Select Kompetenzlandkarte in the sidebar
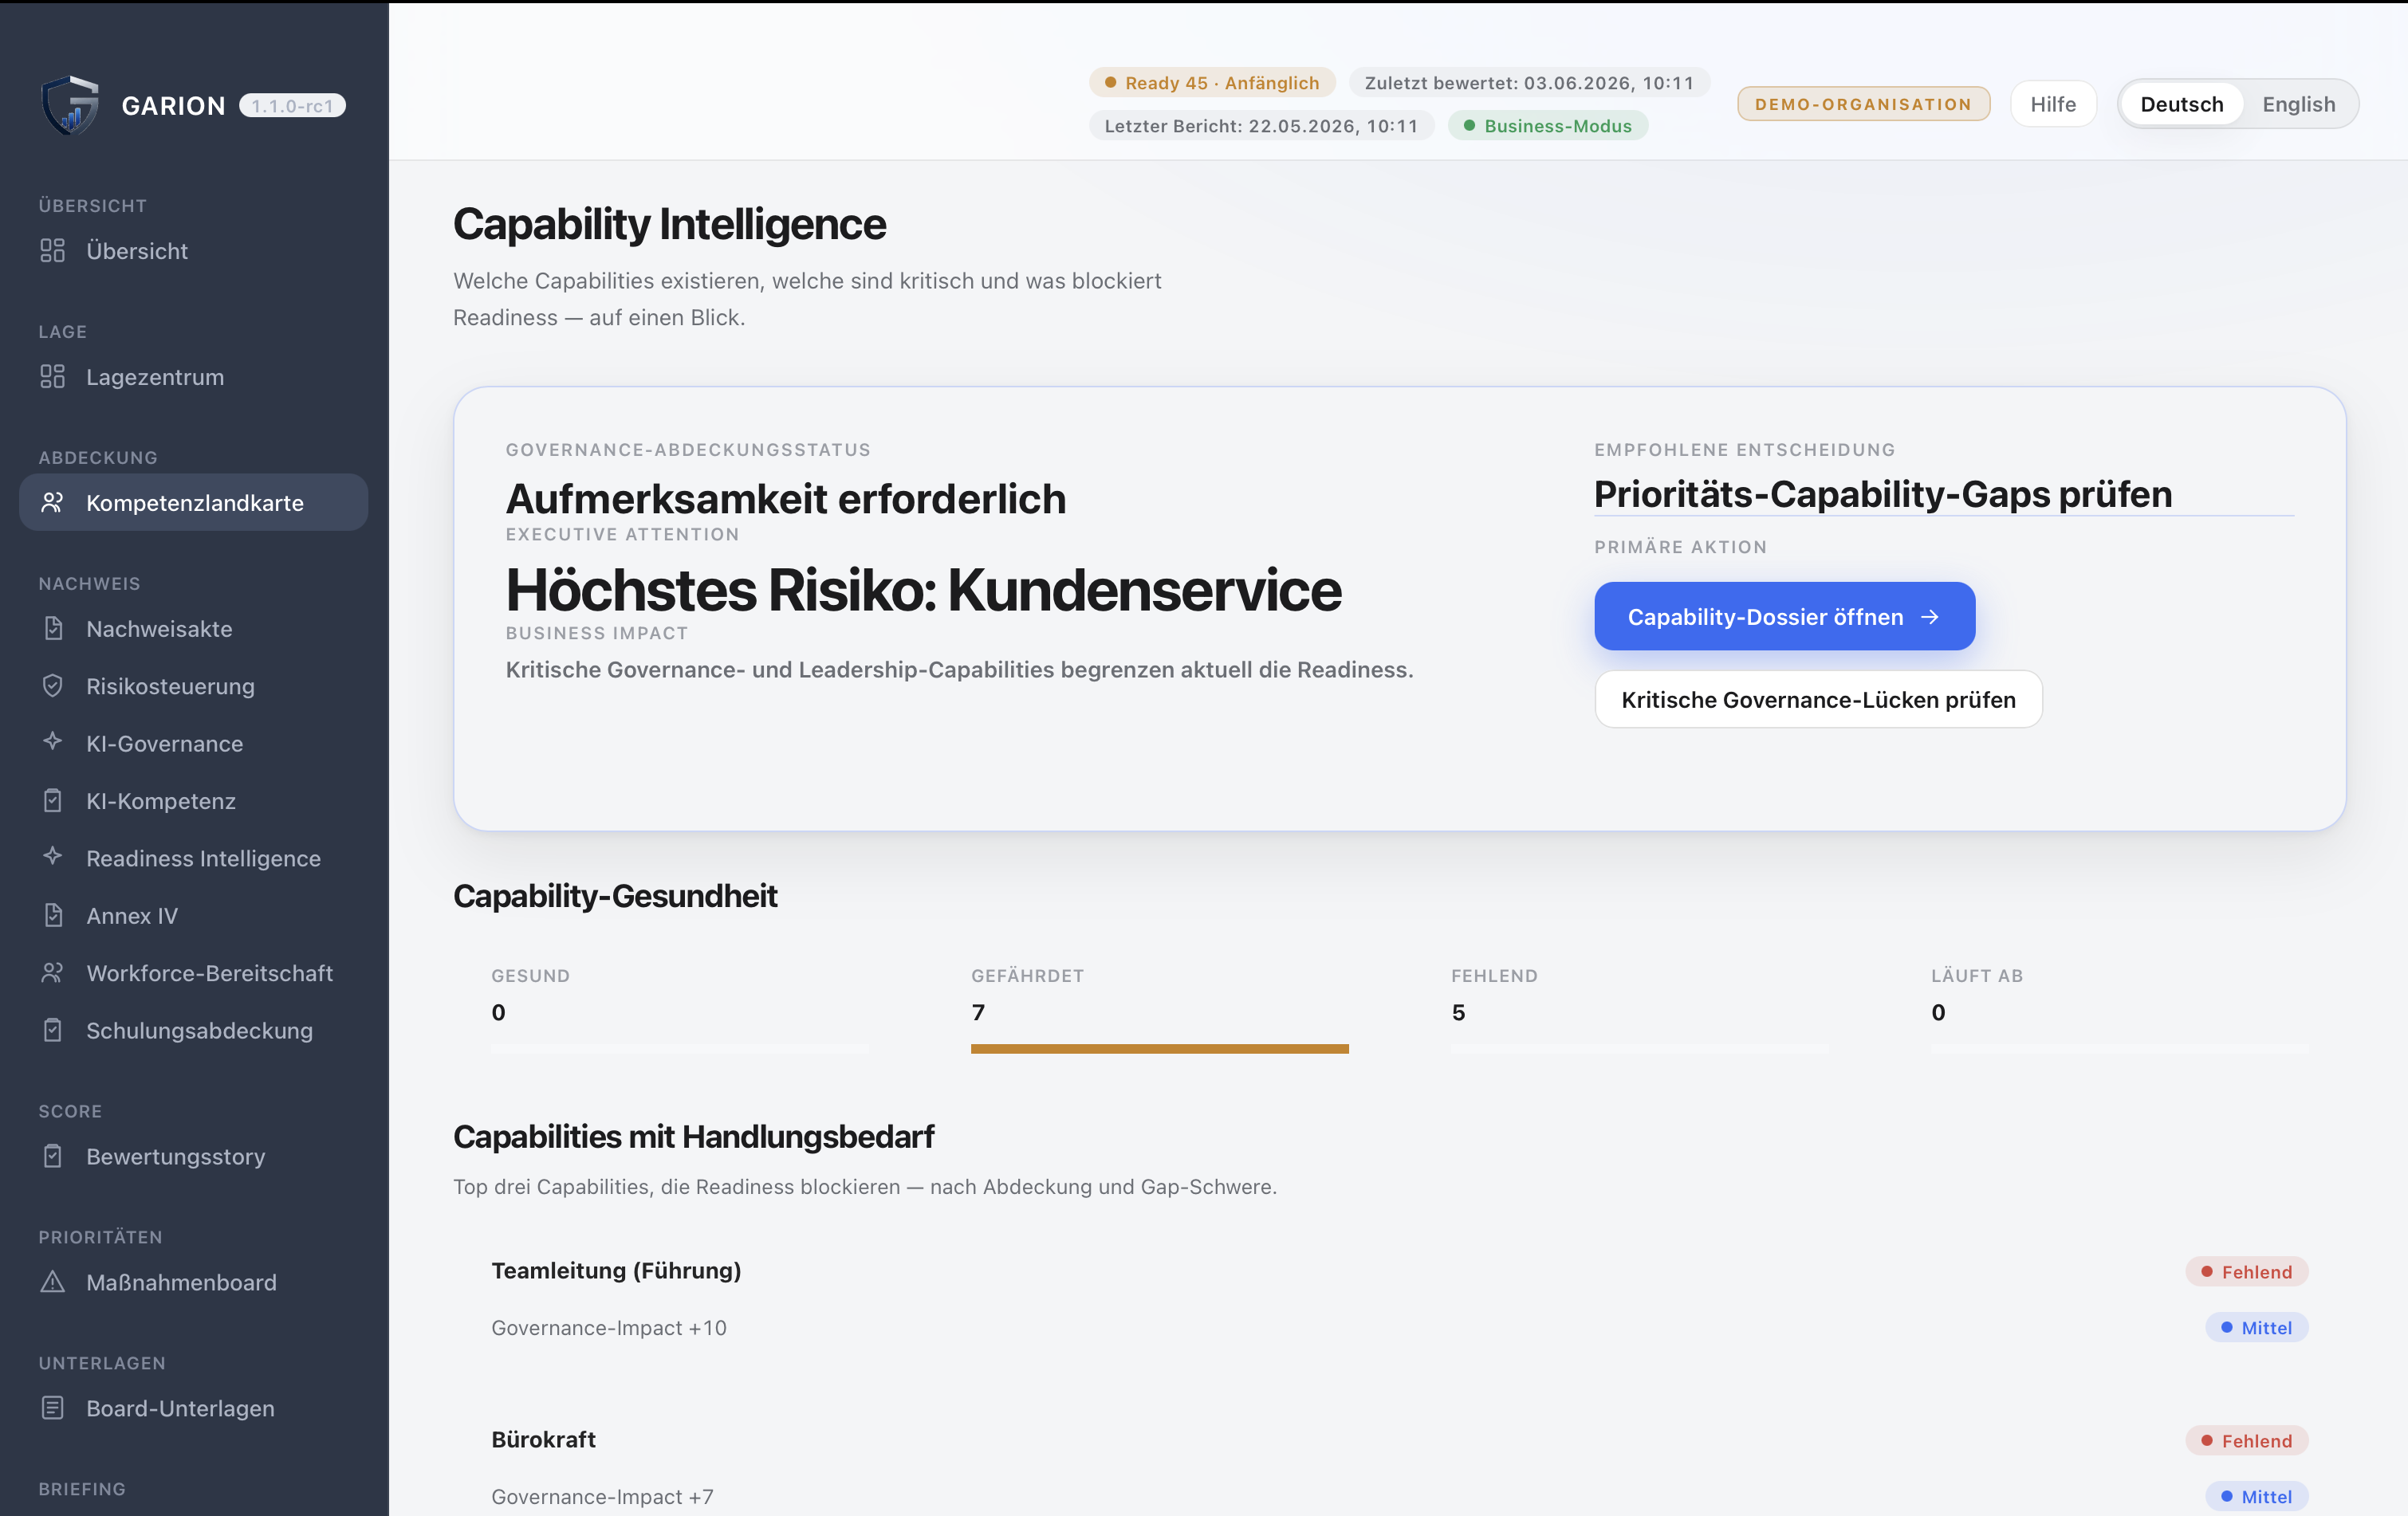Image resolution: width=2408 pixels, height=1516 pixels. point(194,503)
